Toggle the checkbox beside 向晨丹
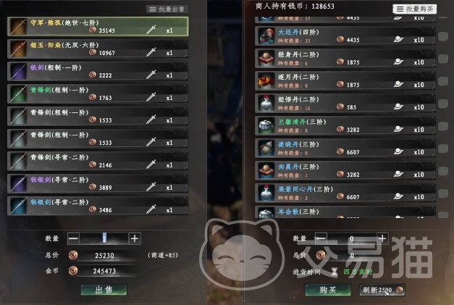This screenshot has width=454, height=305. pyautogui.click(x=443, y=171)
